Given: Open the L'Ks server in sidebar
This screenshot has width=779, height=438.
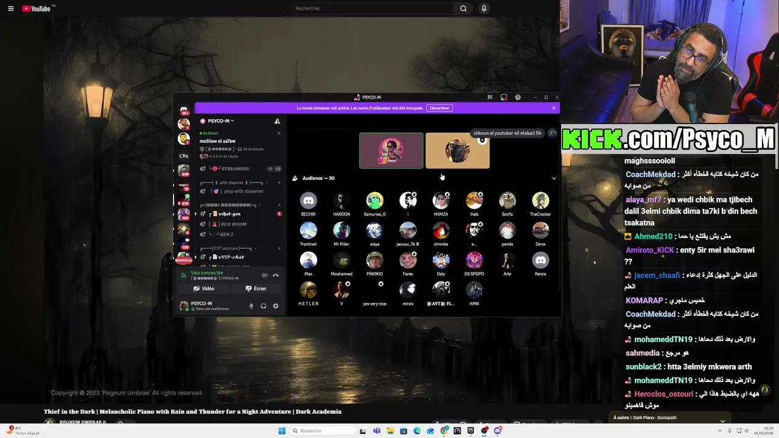Looking at the screenshot, I should click(184, 156).
